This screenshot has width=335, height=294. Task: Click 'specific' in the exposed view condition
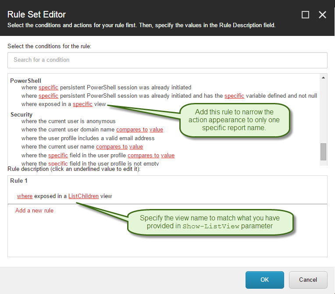point(82,104)
